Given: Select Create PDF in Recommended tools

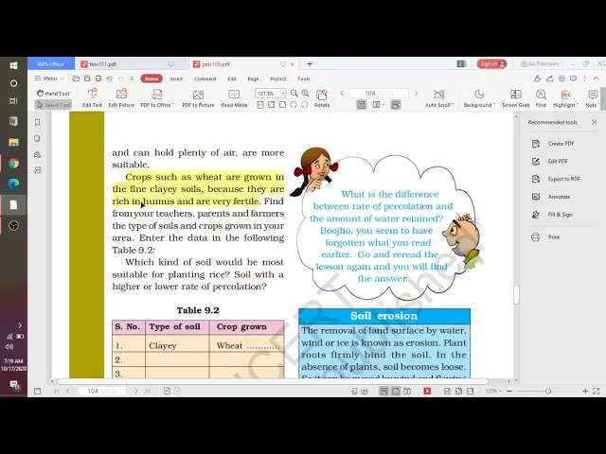Looking at the screenshot, I should pos(553,144).
